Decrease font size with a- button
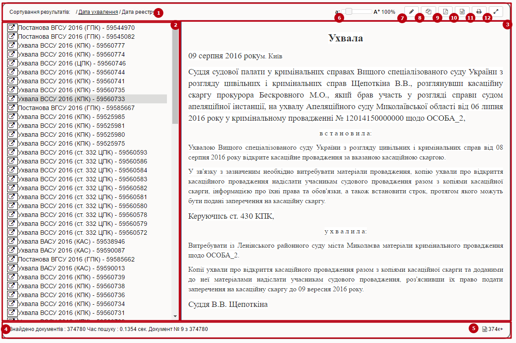516x343 pixels. point(337,12)
